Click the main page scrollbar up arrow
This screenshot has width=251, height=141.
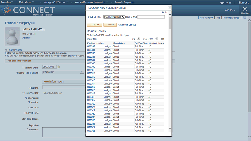tap(249, 20)
